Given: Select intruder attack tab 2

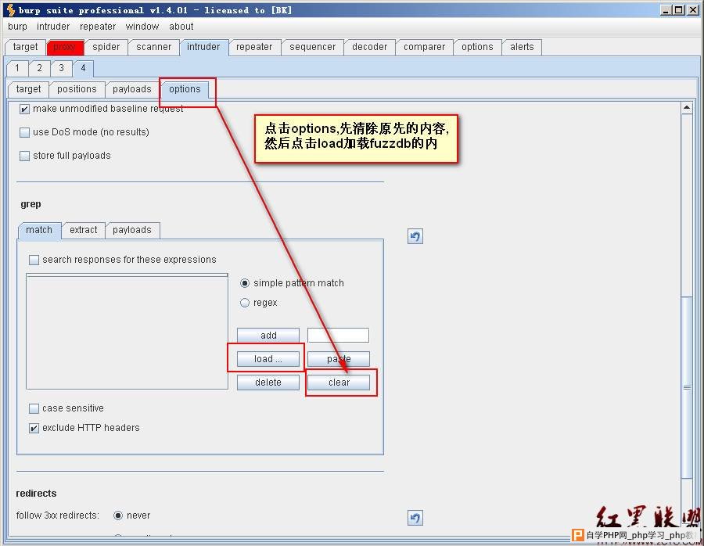Looking at the screenshot, I should [39, 68].
